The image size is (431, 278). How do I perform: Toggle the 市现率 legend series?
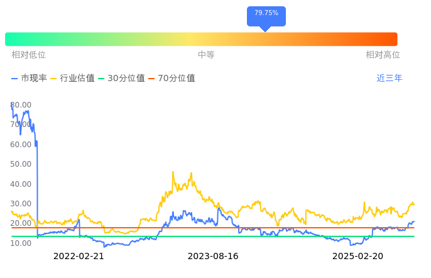tap(29, 79)
